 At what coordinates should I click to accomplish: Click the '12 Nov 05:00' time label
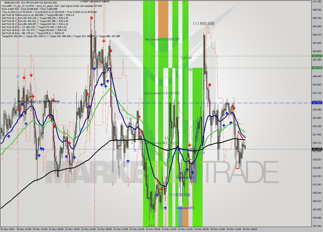pos(105,229)
